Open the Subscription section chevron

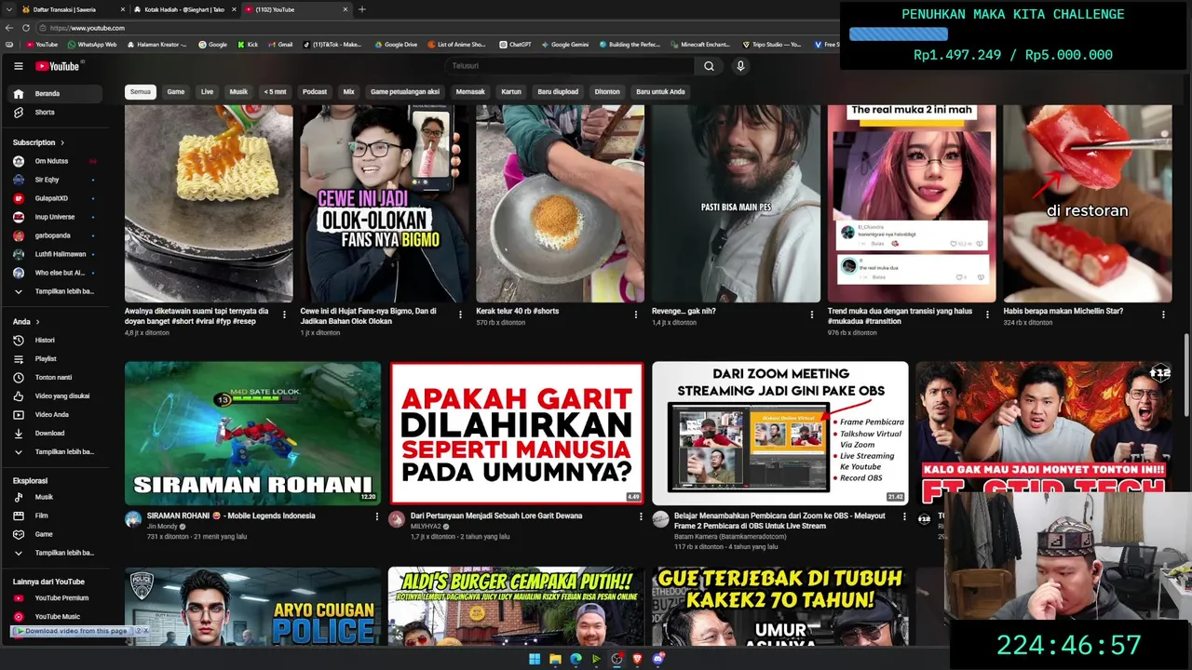[x=62, y=142]
